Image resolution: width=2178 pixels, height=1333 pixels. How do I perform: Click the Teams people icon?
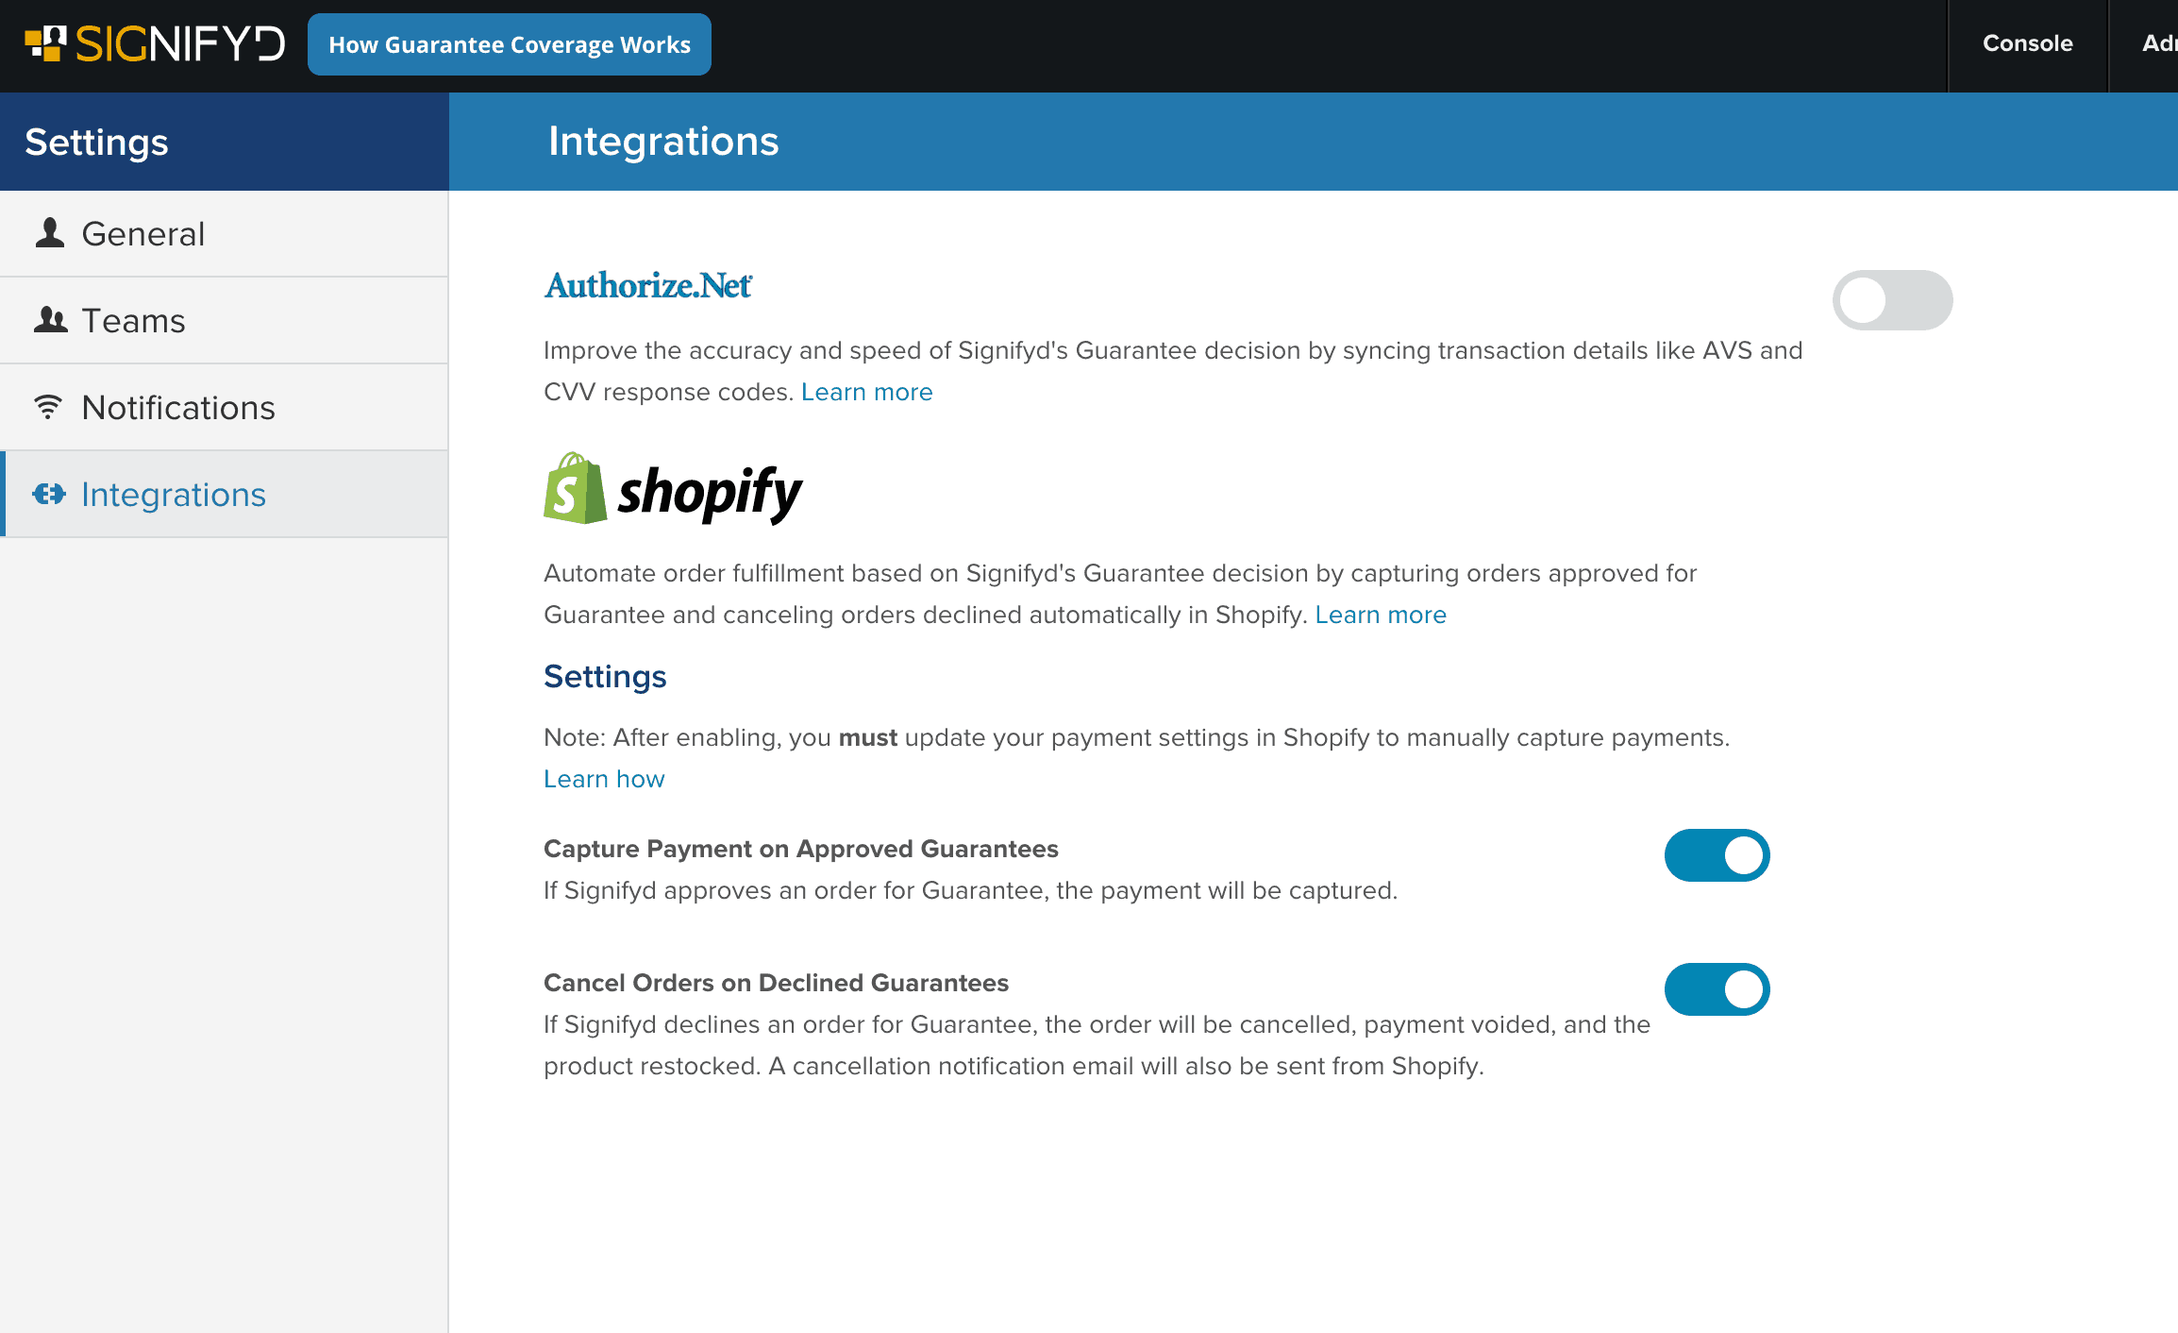[x=50, y=320]
